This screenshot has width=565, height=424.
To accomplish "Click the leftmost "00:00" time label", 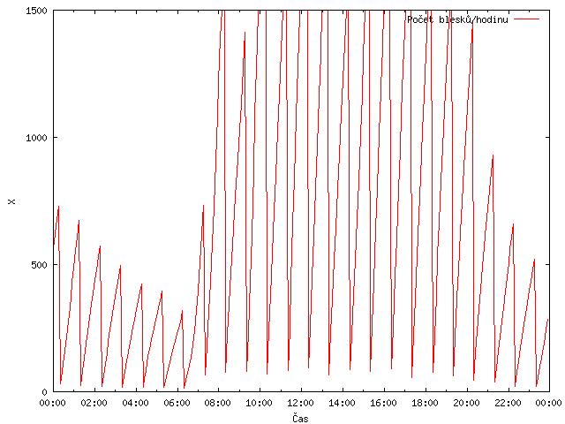I will click(x=53, y=403).
